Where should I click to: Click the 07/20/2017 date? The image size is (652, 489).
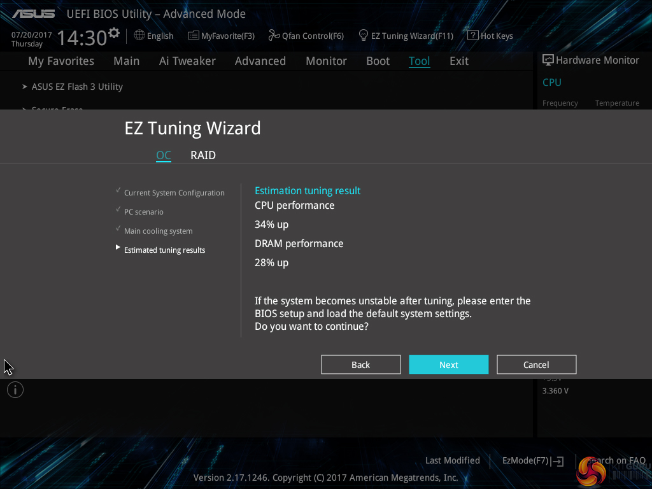(32, 35)
